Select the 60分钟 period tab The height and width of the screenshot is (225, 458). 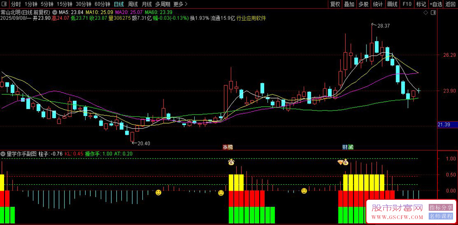103,4
